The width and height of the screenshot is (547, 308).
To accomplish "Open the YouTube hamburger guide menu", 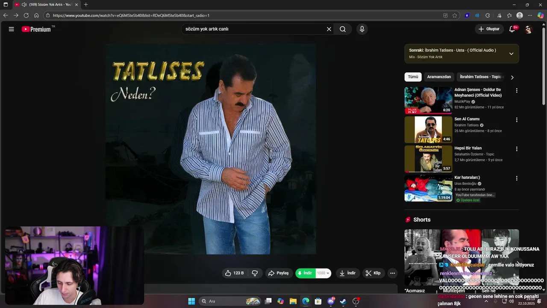I will 12,29.
